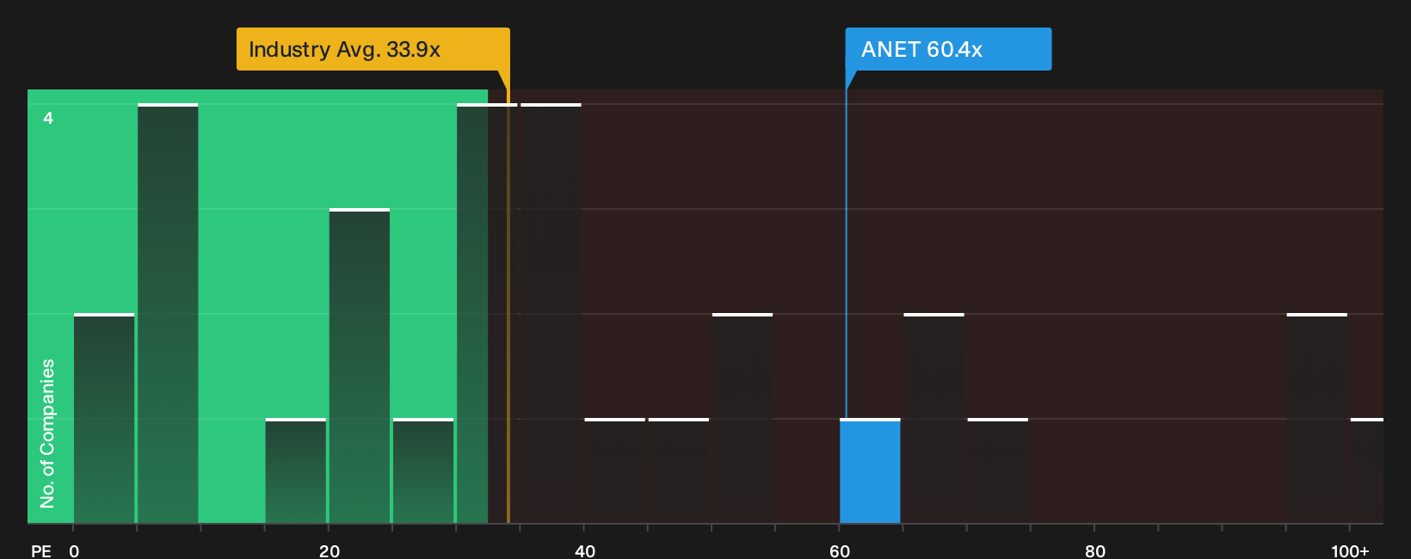This screenshot has width=1411, height=559.
Task: Click the two-company bar at PE 50-55
Action: (742, 419)
